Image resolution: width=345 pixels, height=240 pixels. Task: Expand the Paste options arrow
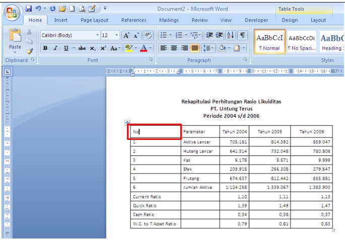coord(15,52)
